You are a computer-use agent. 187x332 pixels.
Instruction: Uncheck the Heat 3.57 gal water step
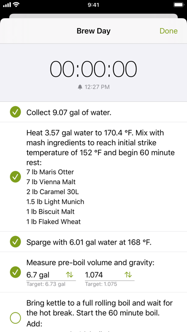(15, 177)
